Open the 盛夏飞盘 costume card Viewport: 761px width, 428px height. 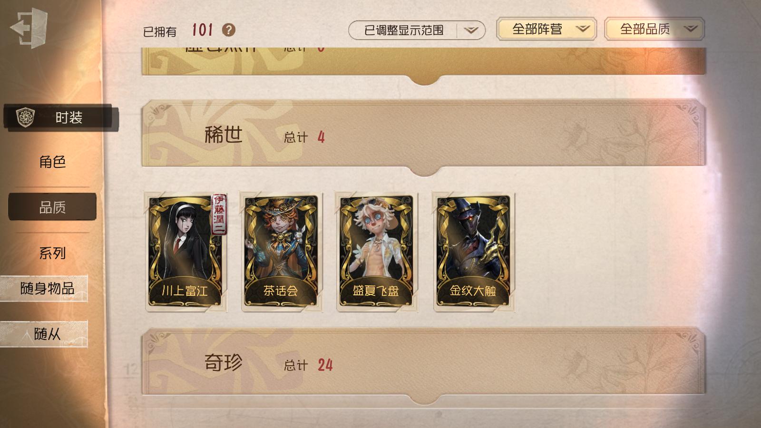(x=377, y=252)
